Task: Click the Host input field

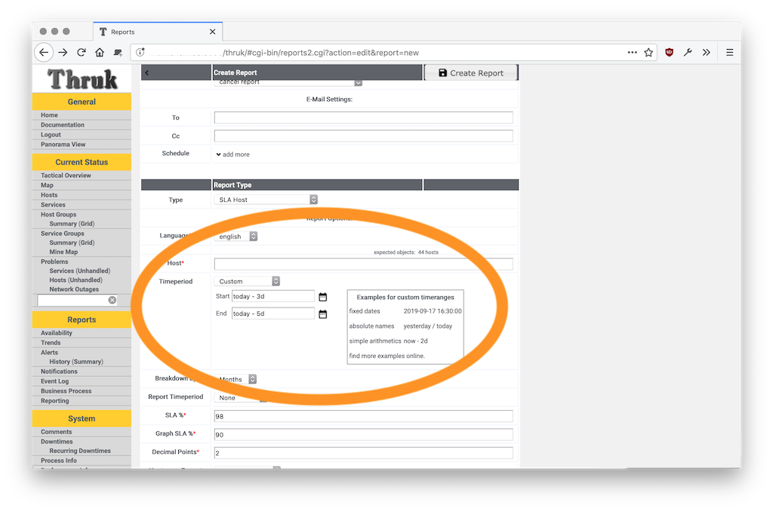Action: coord(364,264)
